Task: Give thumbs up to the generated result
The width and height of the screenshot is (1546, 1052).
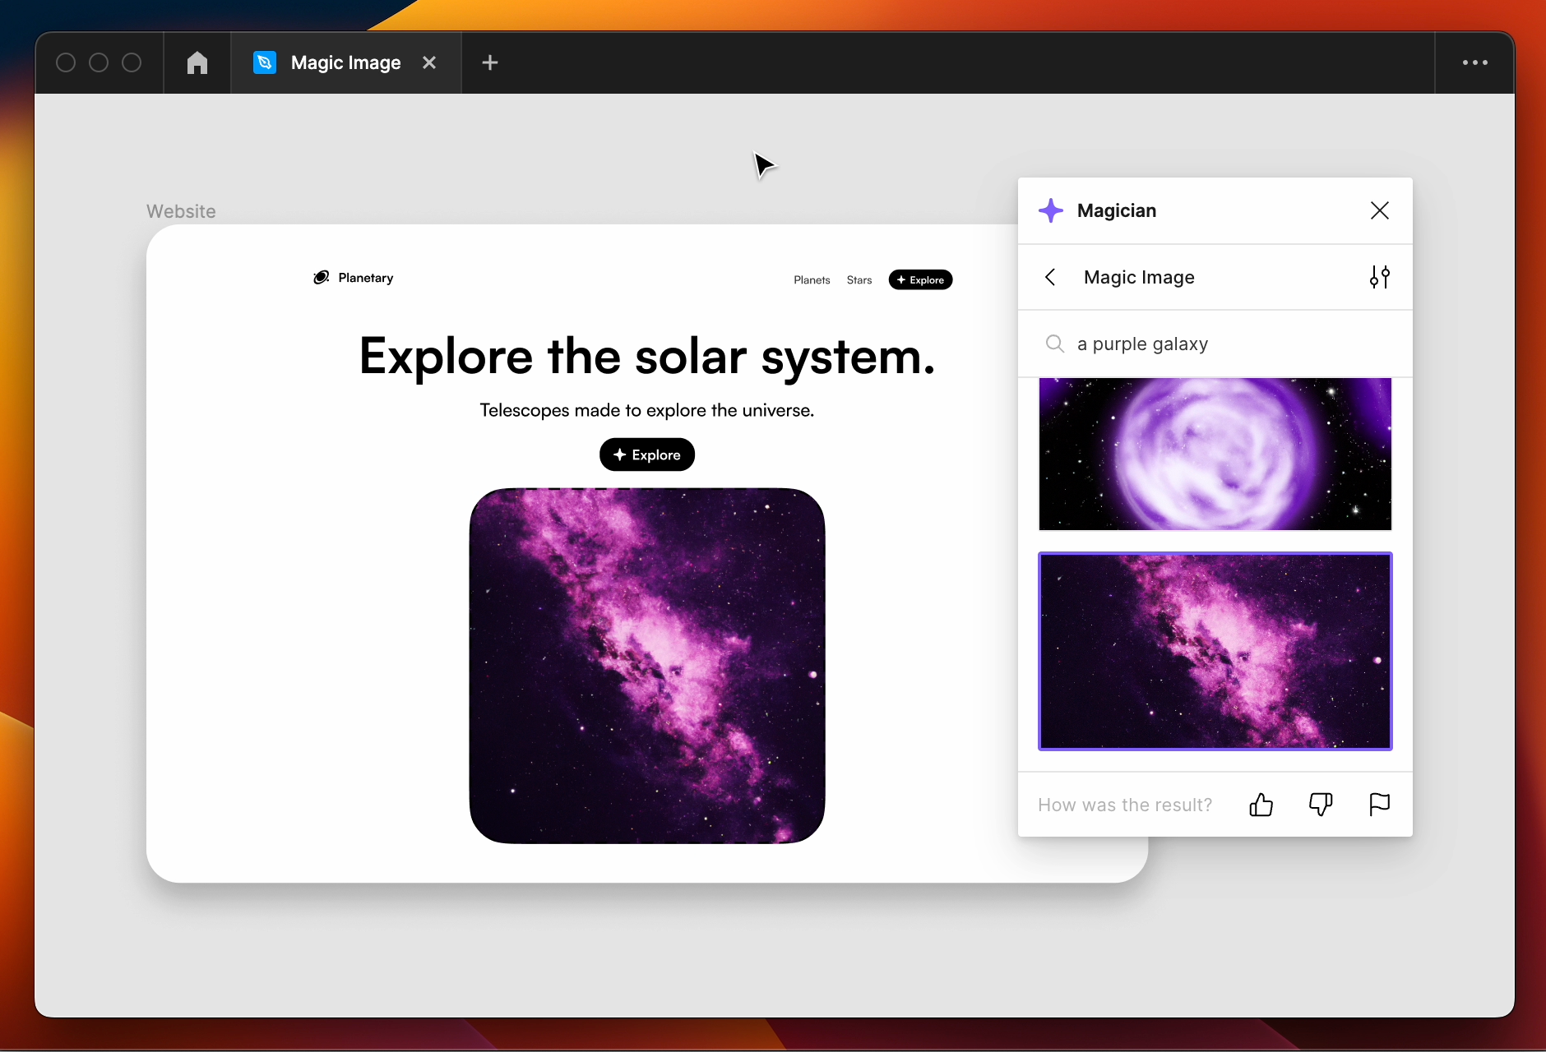Action: 1260,805
